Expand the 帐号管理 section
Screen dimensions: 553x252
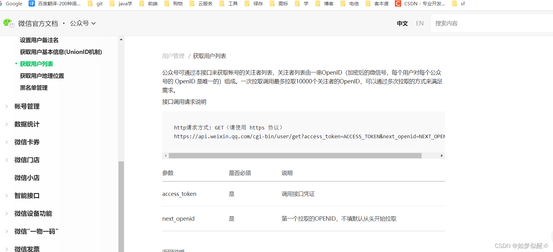pyautogui.click(x=27, y=106)
